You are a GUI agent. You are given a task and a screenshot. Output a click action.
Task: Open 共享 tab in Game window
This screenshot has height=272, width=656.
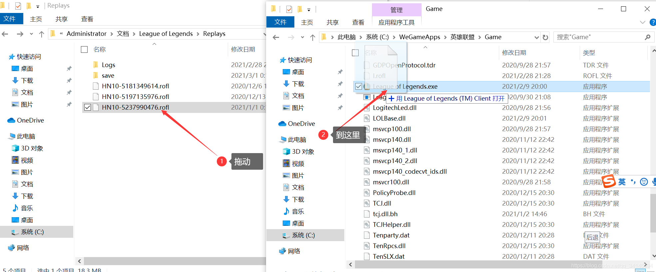tap(332, 22)
